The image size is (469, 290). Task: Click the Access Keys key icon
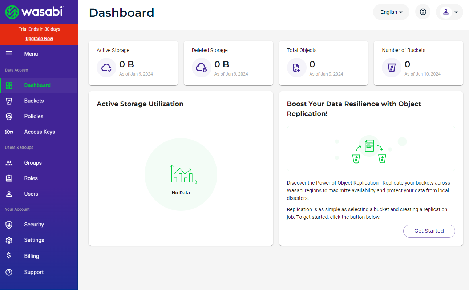click(x=9, y=132)
